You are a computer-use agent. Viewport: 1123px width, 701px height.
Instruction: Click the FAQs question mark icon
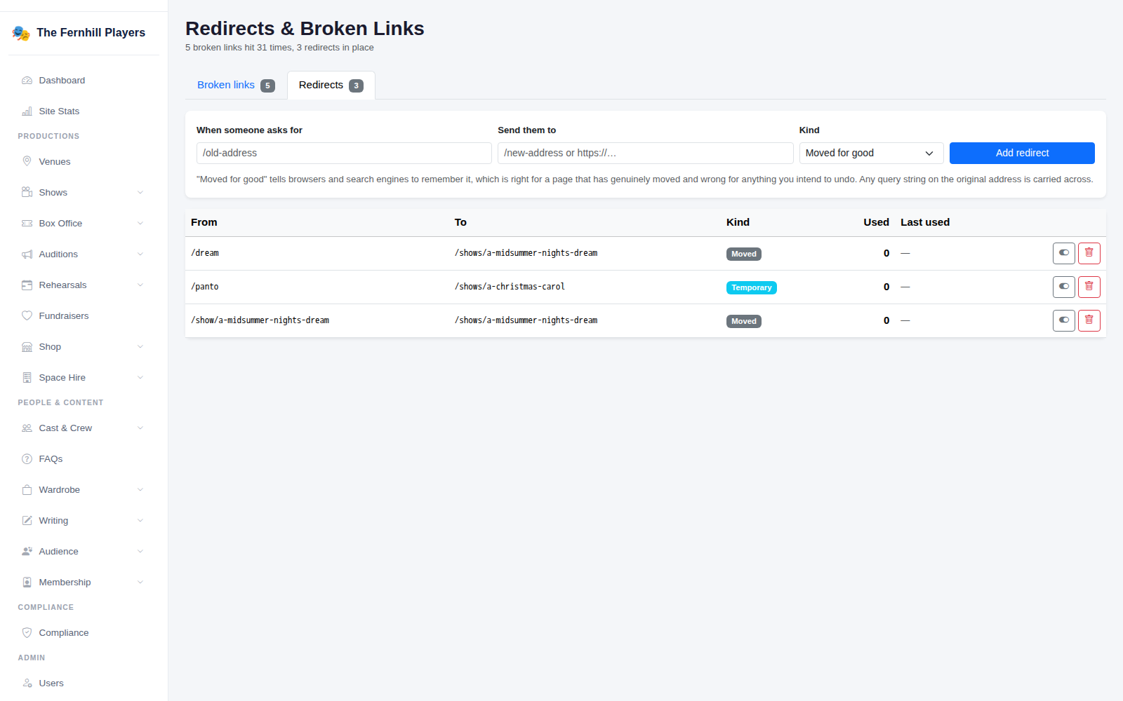pos(27,459)
